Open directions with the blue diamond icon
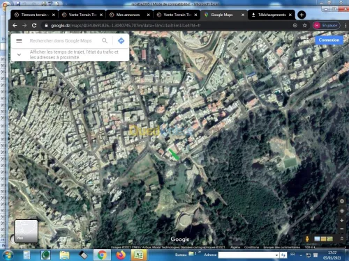Image resolution: width=349 pixels, height=261 pixels. (x=121, y=41)
